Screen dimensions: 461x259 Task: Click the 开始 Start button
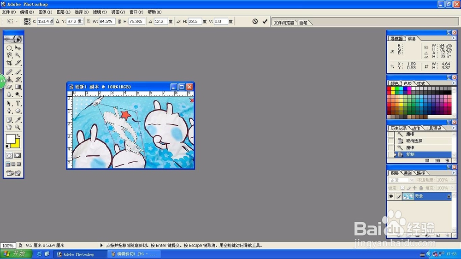click(x=16, y=254)
